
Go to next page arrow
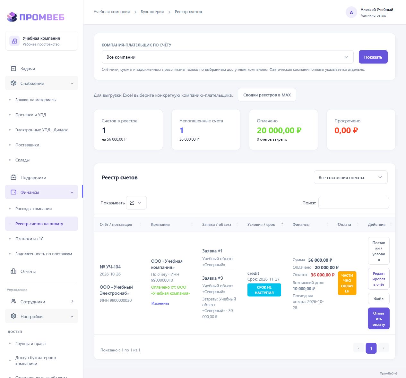click(384, 348)
